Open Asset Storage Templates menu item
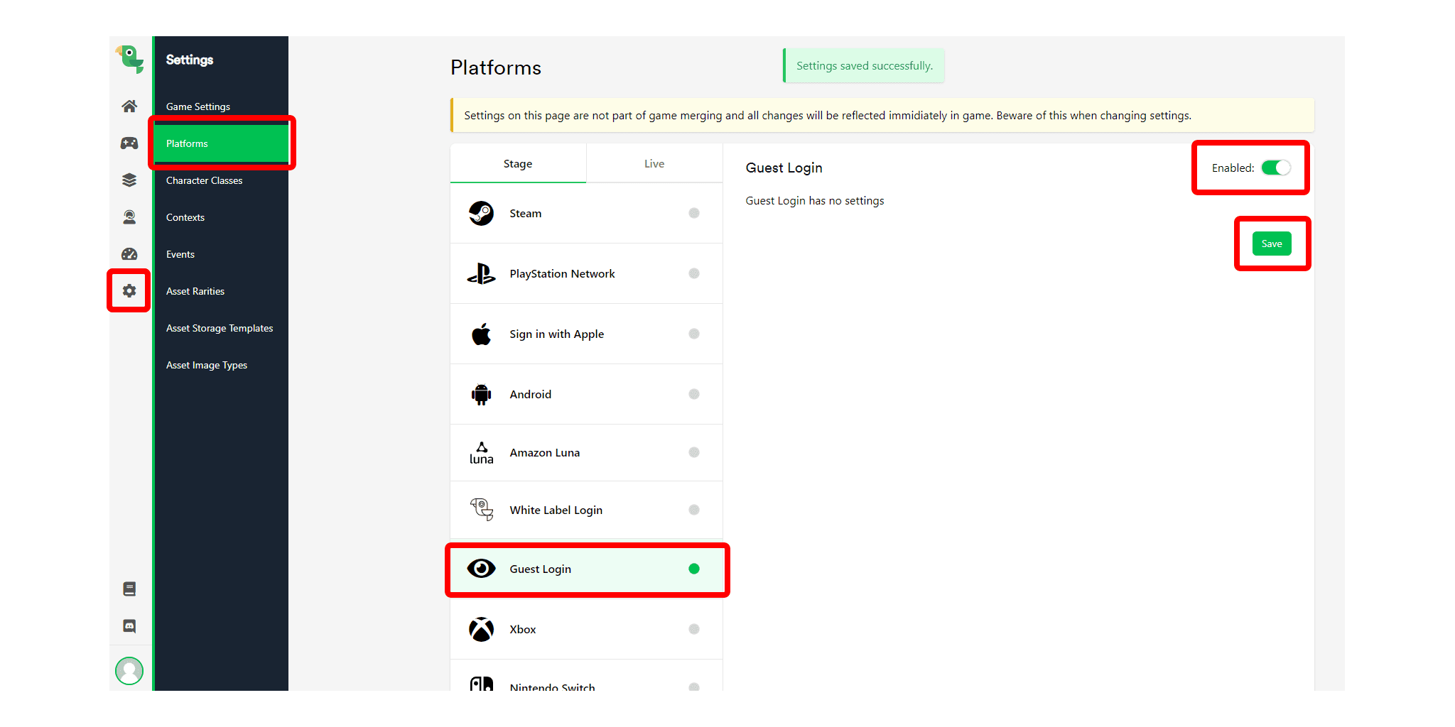 221,328
